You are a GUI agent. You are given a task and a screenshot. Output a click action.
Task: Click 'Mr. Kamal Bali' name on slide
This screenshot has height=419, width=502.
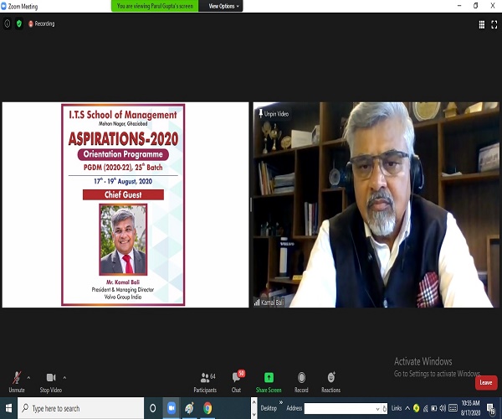123,282
